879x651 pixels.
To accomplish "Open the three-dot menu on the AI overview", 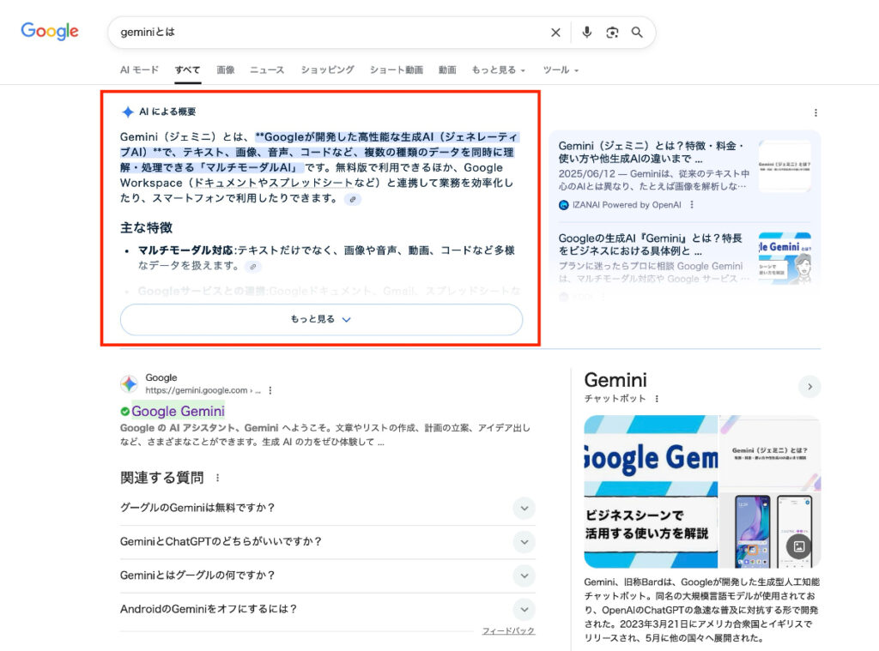I will pos(816,112).
